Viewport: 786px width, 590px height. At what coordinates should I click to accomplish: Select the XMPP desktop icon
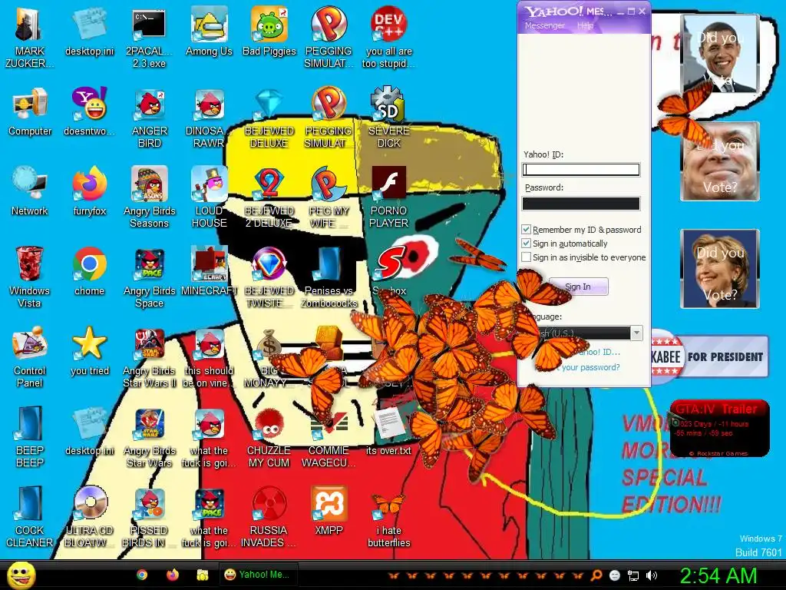[x=329, y=511]
